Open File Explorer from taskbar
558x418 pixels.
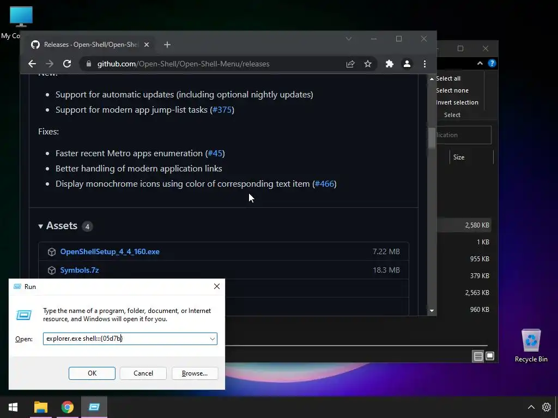[x=40, y=407]
